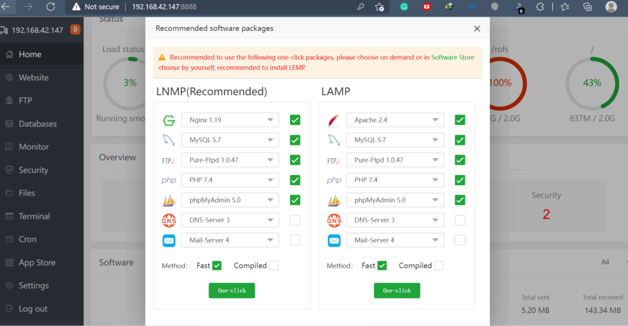Open LAMP Pure-Ftpd 1.0.47 dropdown
Viewport: 628px width, 326px height.
pos(396,160)
